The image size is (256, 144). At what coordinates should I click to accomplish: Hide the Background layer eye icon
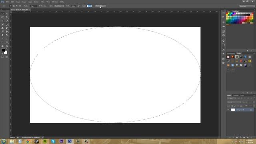click(228, 110)
